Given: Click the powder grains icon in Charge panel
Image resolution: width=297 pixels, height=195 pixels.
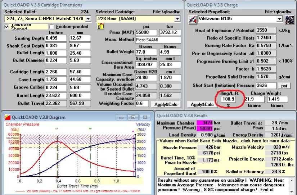Looking at the screenshot, I should coord(289,19).
